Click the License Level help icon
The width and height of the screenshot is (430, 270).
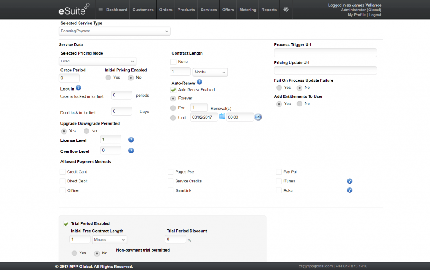131,140
